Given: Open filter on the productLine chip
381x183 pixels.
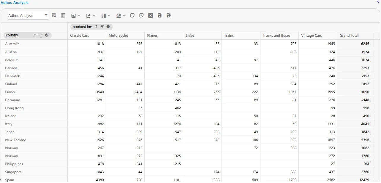Looking at the screenshot, I should click(102, 27).
